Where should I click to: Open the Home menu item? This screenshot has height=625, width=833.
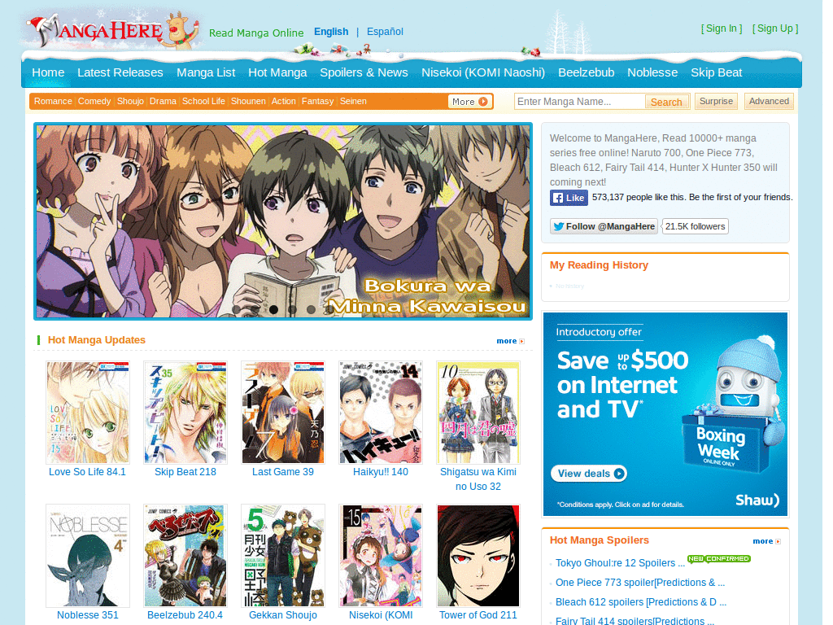point(48,72)
